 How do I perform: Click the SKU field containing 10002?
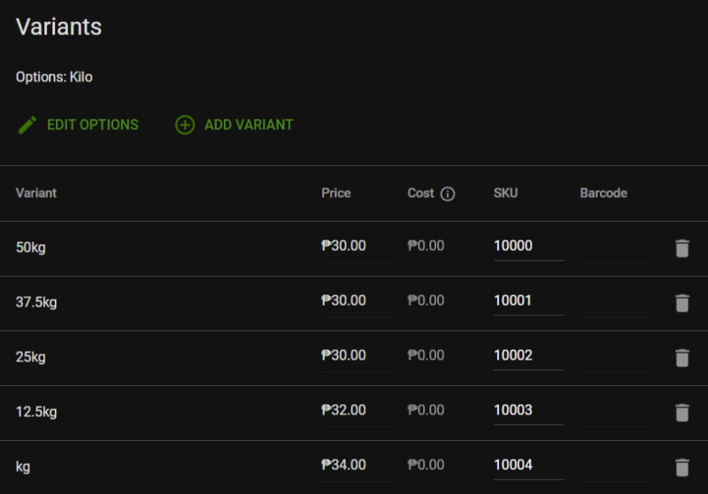(x=527, y=355)
